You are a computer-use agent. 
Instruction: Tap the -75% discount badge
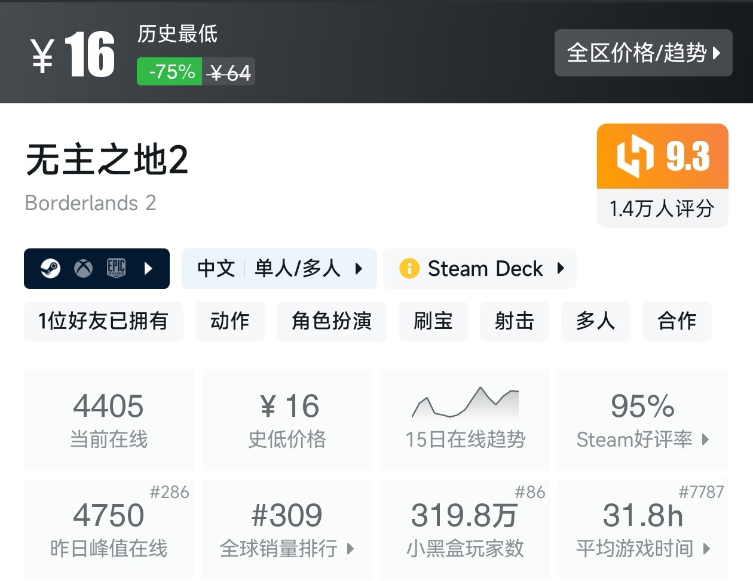[170, 72]
